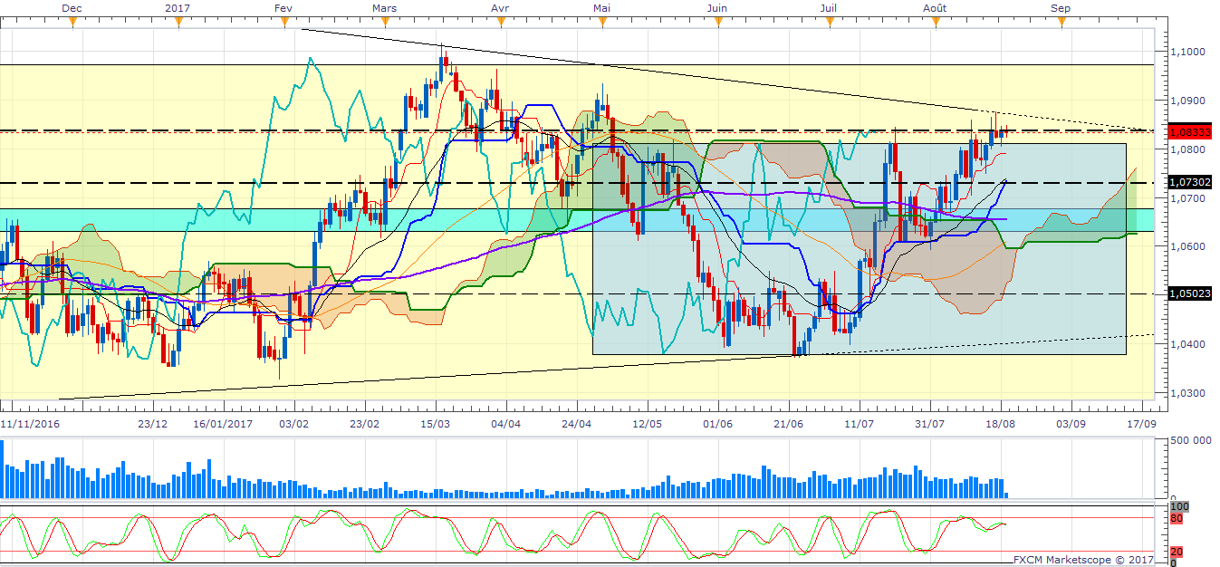Image resolution: width=1220 pixels, height=567 pixels.
Task: Select the red 80 overbought level label
Action: 1177,519
